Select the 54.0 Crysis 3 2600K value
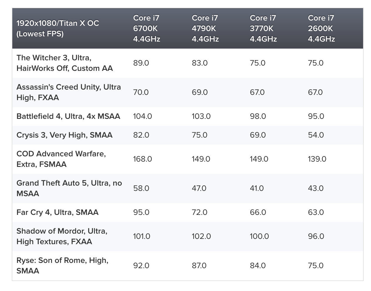 pyautogui.click(x=316, y=135)
